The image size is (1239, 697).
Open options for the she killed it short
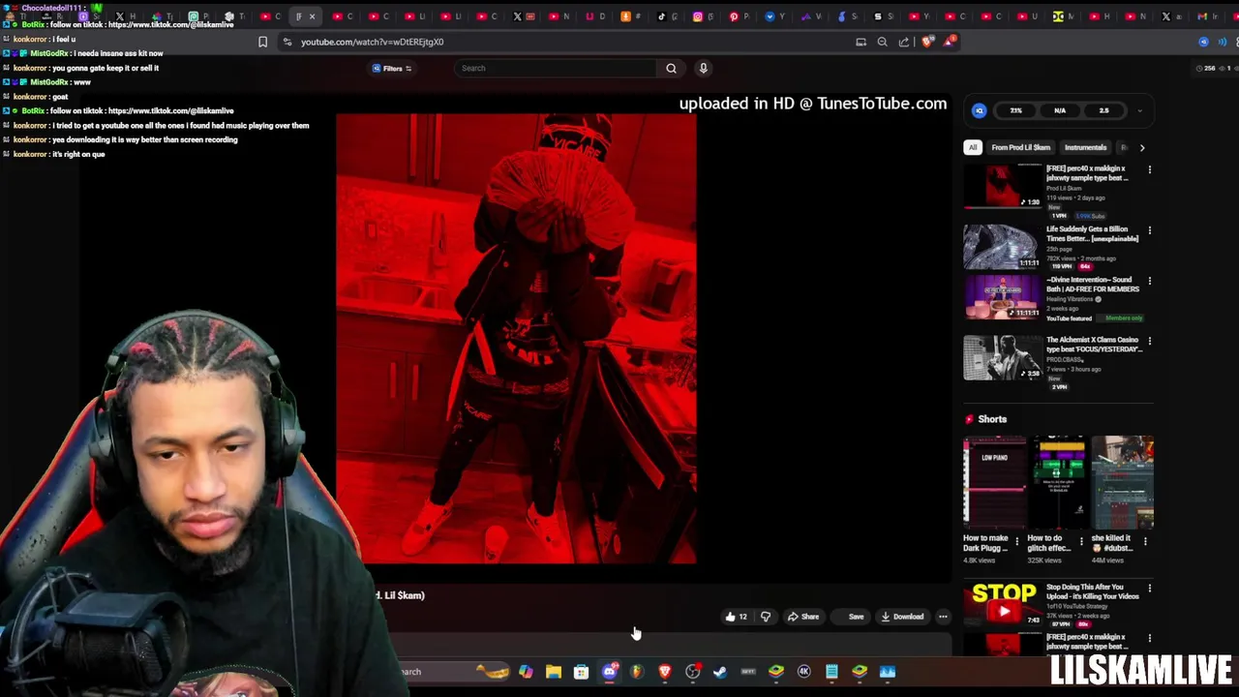click(1145, 542)
